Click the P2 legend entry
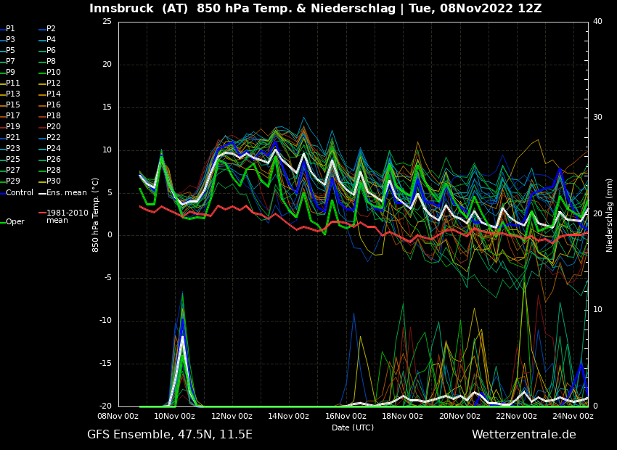 51,29
